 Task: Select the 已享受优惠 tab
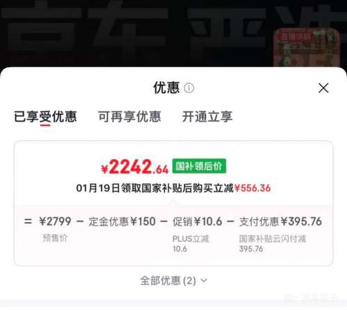point(45,116)
